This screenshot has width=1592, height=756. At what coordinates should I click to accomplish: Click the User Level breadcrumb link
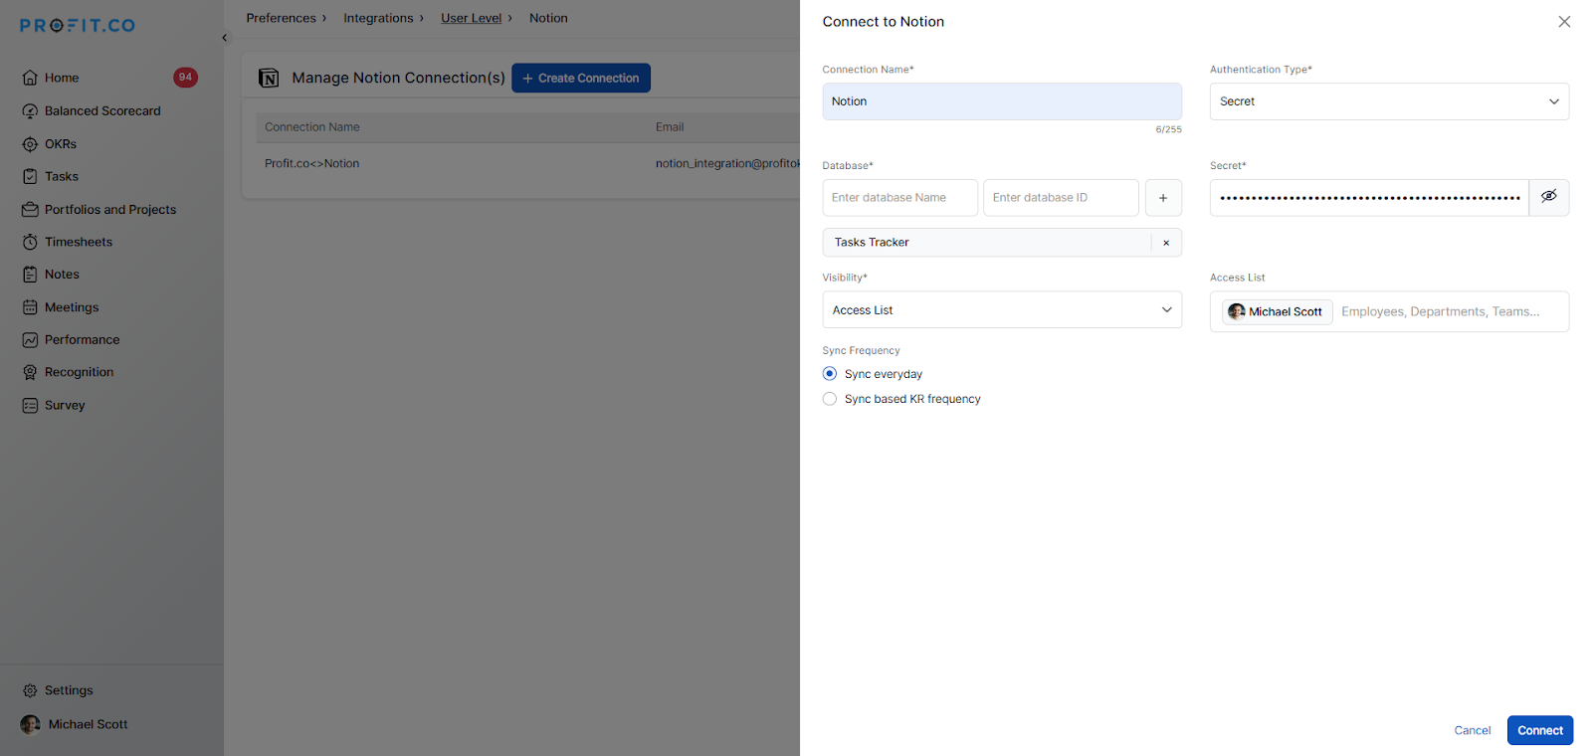[x=472, y=18]
